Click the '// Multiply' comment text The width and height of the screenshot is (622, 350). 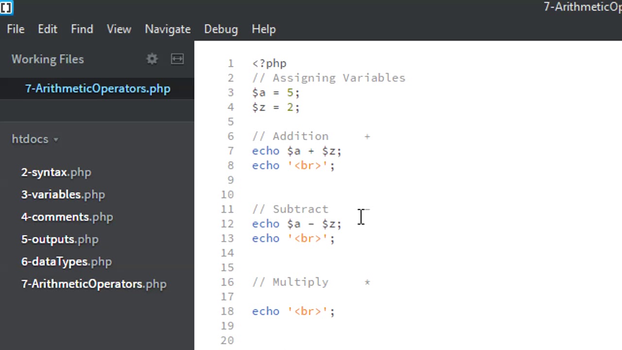[x=290, y=282]
